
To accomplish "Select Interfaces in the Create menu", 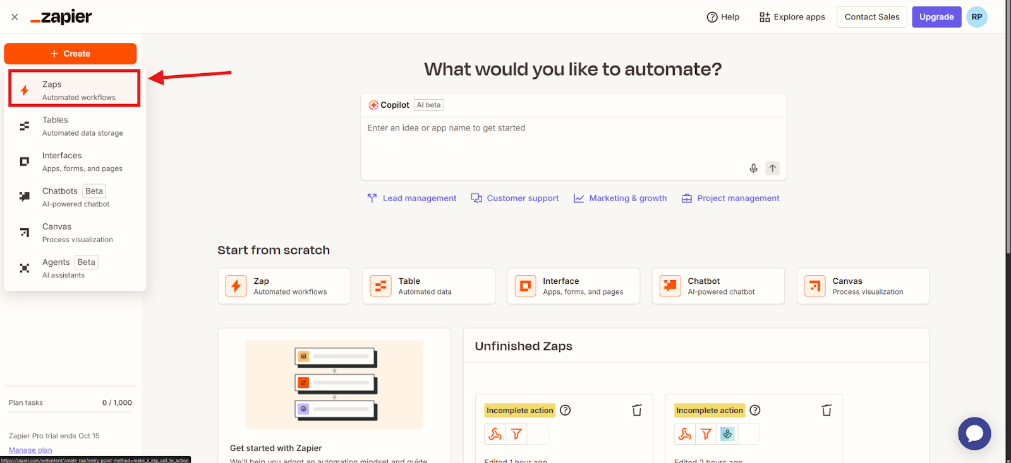I will click(x=75, y=161).
